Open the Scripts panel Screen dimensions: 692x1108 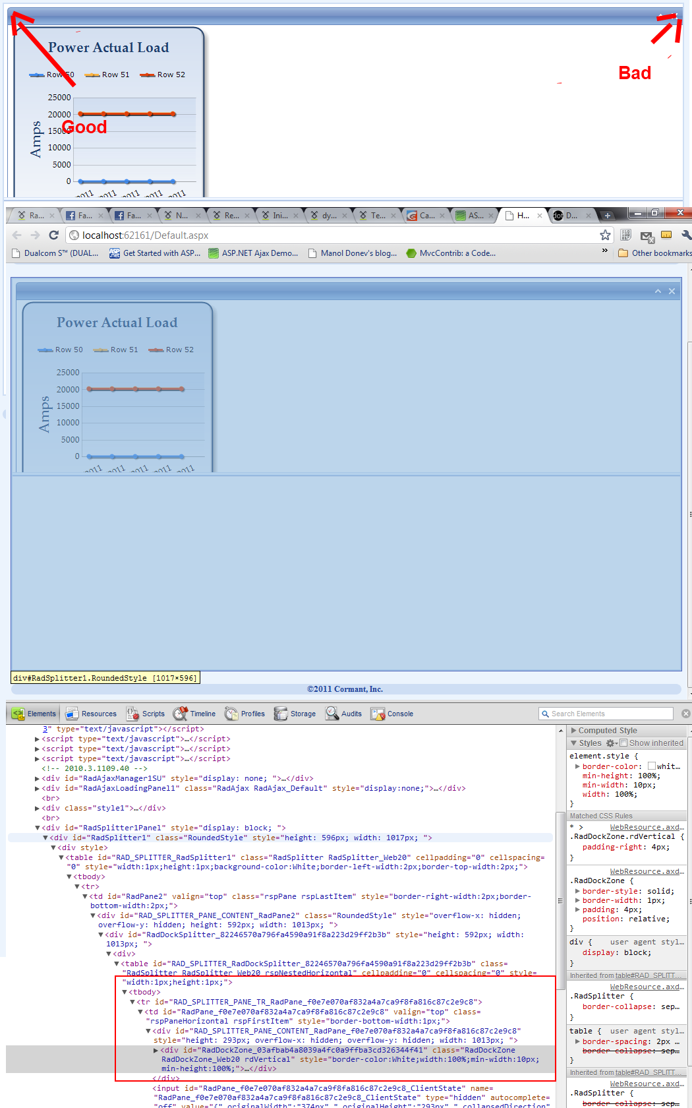tap(146, 714)
